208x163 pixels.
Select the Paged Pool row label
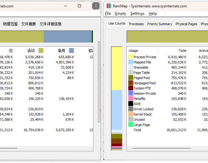(x=142, y=78)
